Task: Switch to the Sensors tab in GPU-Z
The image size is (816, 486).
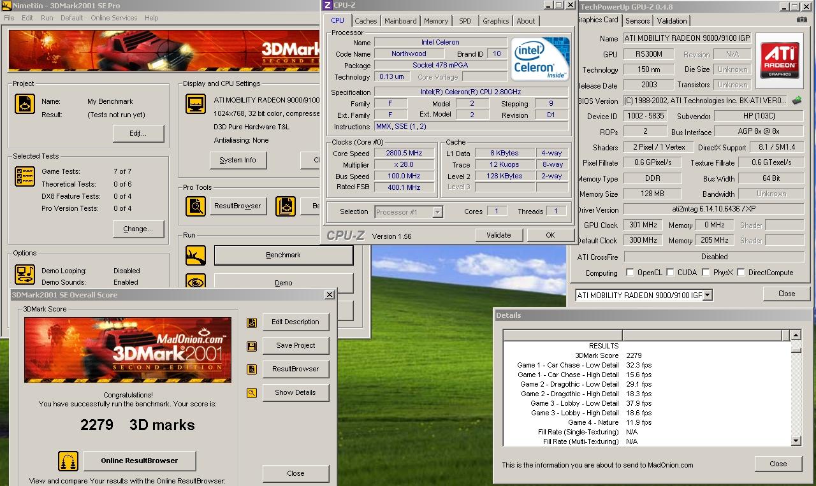Action: (x=637, y=21)
